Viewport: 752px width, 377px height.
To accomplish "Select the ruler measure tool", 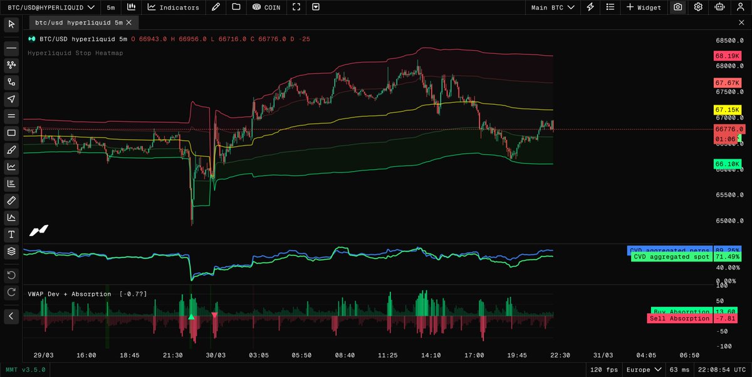I will tap(11, 200).
